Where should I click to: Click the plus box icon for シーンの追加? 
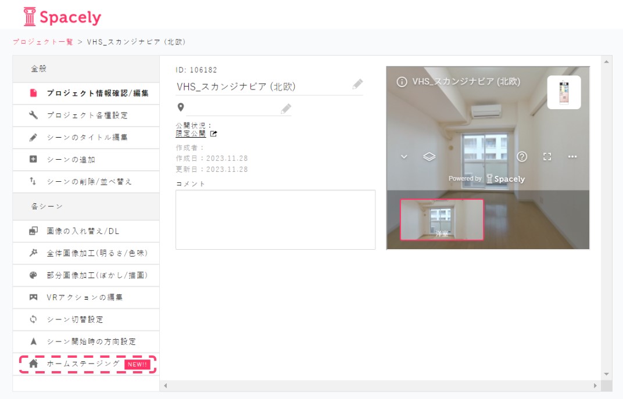33,159
